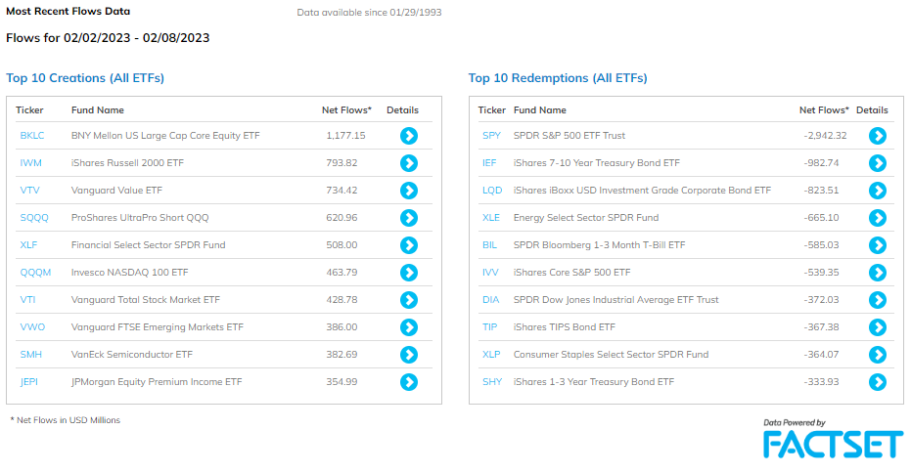
Task: Open the XLE ticker link
Action: point(491,218)
